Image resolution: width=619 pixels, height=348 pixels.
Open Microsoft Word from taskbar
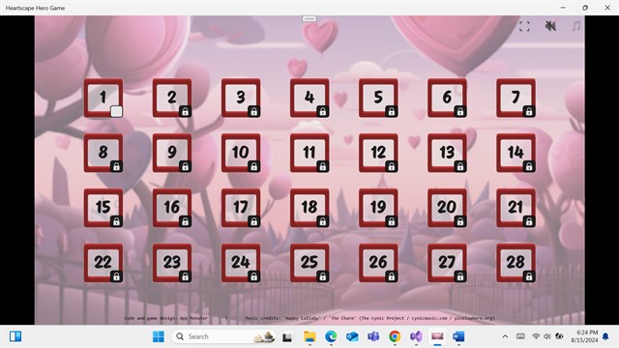(458, 336)
